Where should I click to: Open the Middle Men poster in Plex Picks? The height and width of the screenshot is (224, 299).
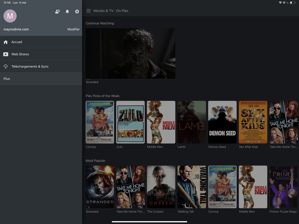click(x=161, y=122)
